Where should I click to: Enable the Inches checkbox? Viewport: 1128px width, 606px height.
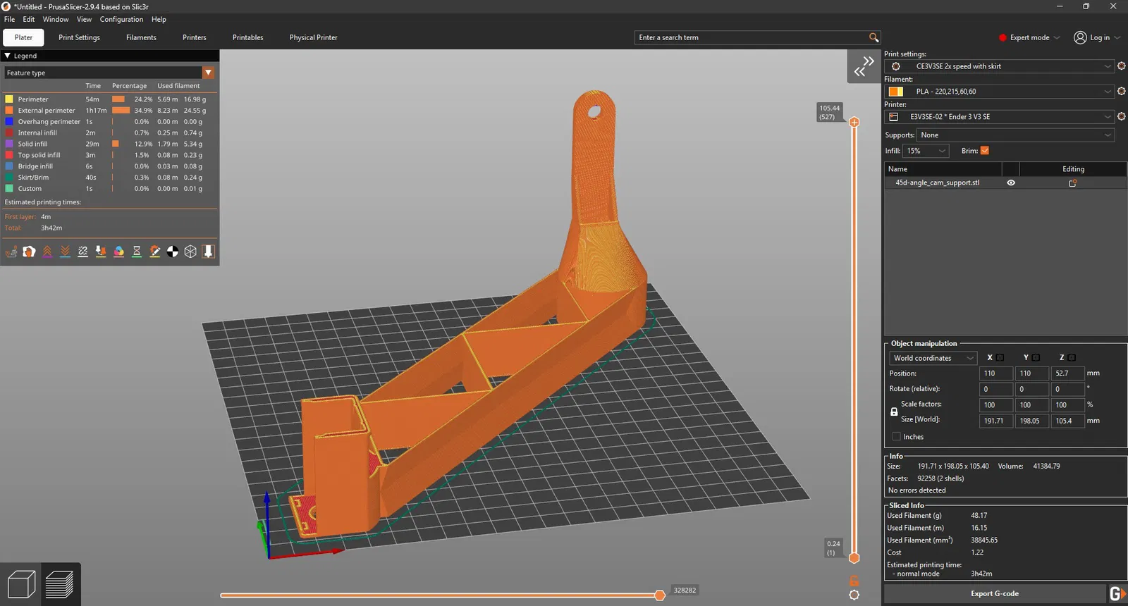click(897, 437)
